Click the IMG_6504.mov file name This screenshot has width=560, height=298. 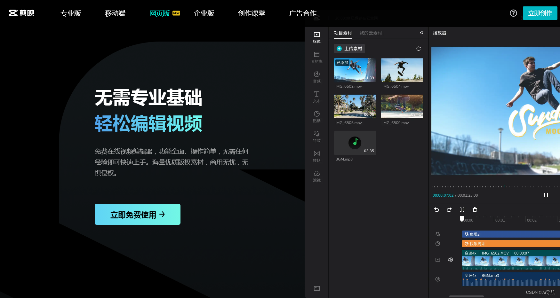click(x=396, y=86)
